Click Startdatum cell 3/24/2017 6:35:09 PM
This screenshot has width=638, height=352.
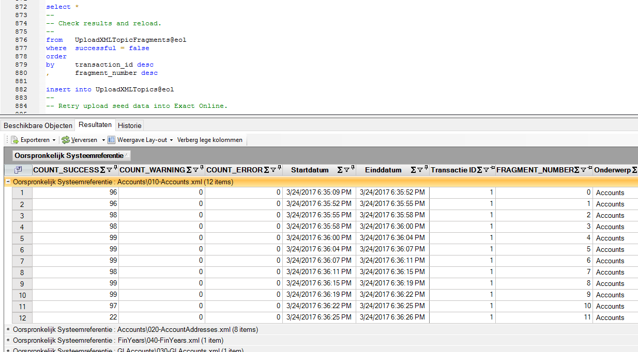click(319, 193)
